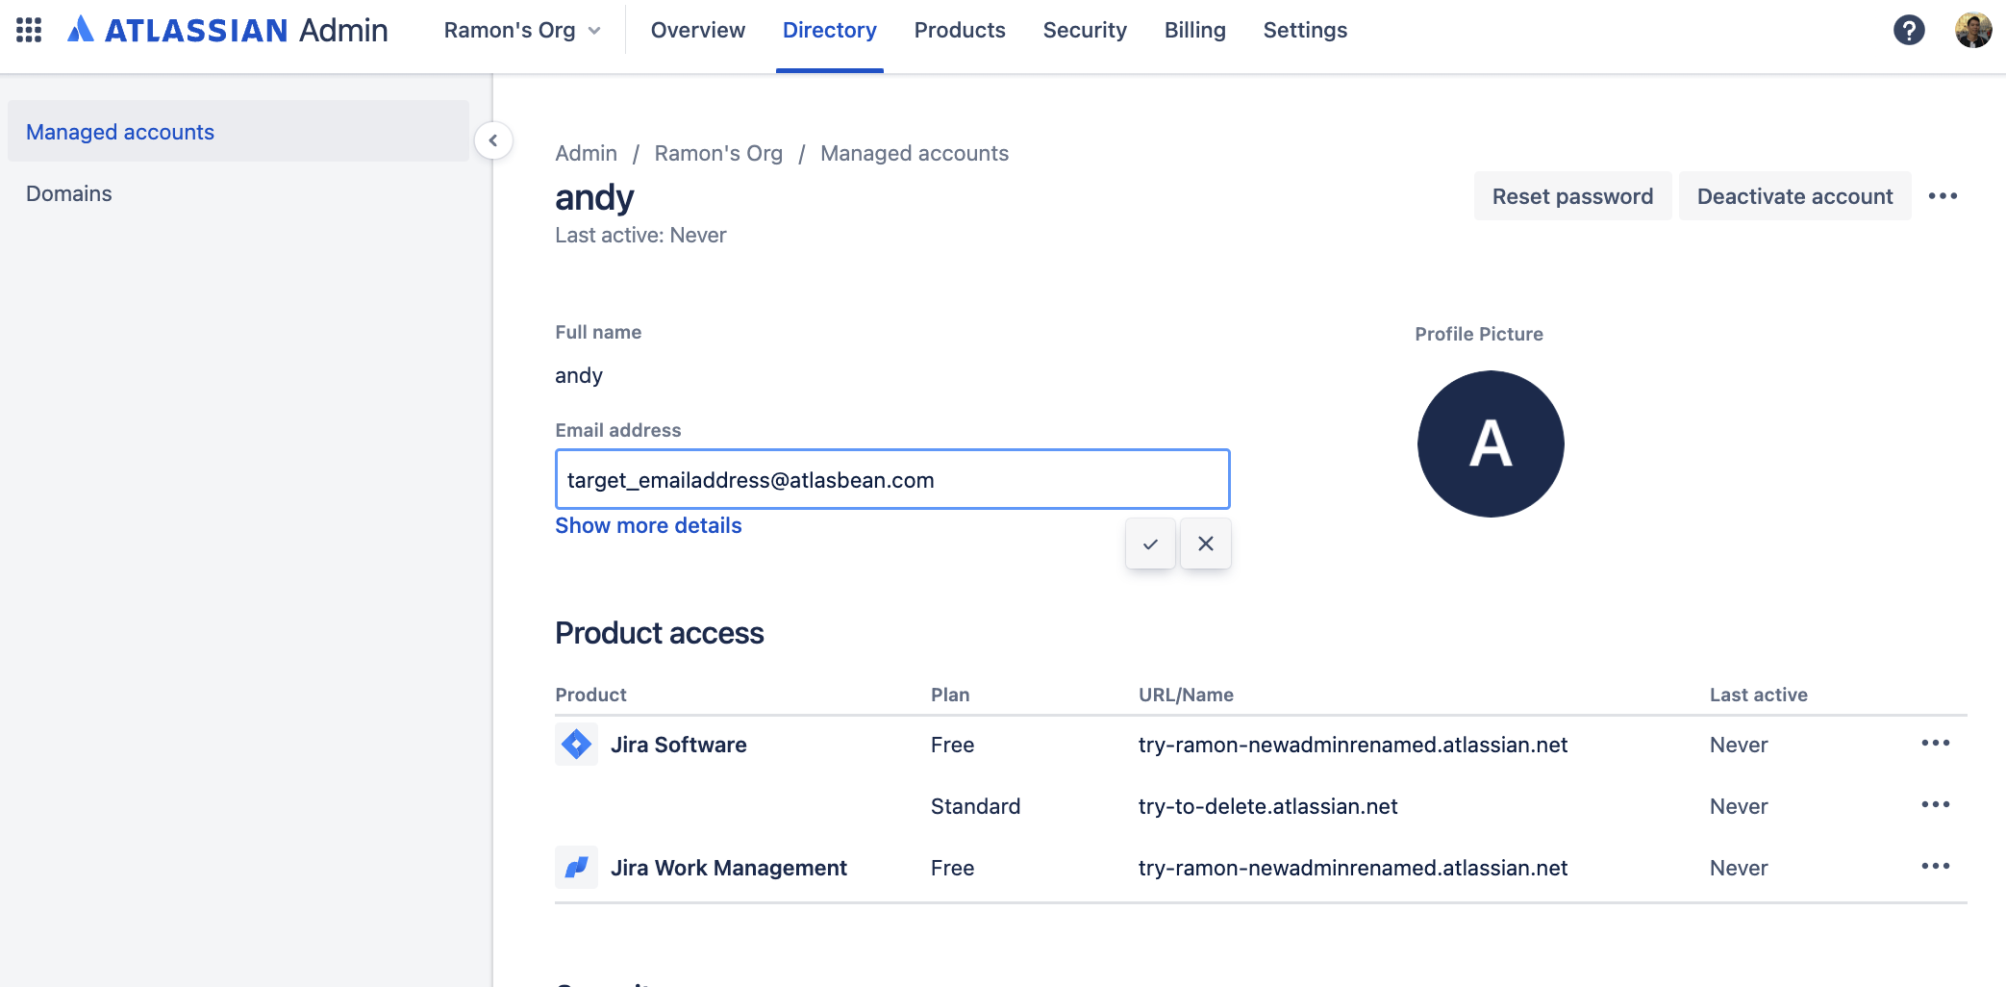Screen dimensions: 2006x987
Task: Click the Jira Software product name
Action: [x=679, y=745]
